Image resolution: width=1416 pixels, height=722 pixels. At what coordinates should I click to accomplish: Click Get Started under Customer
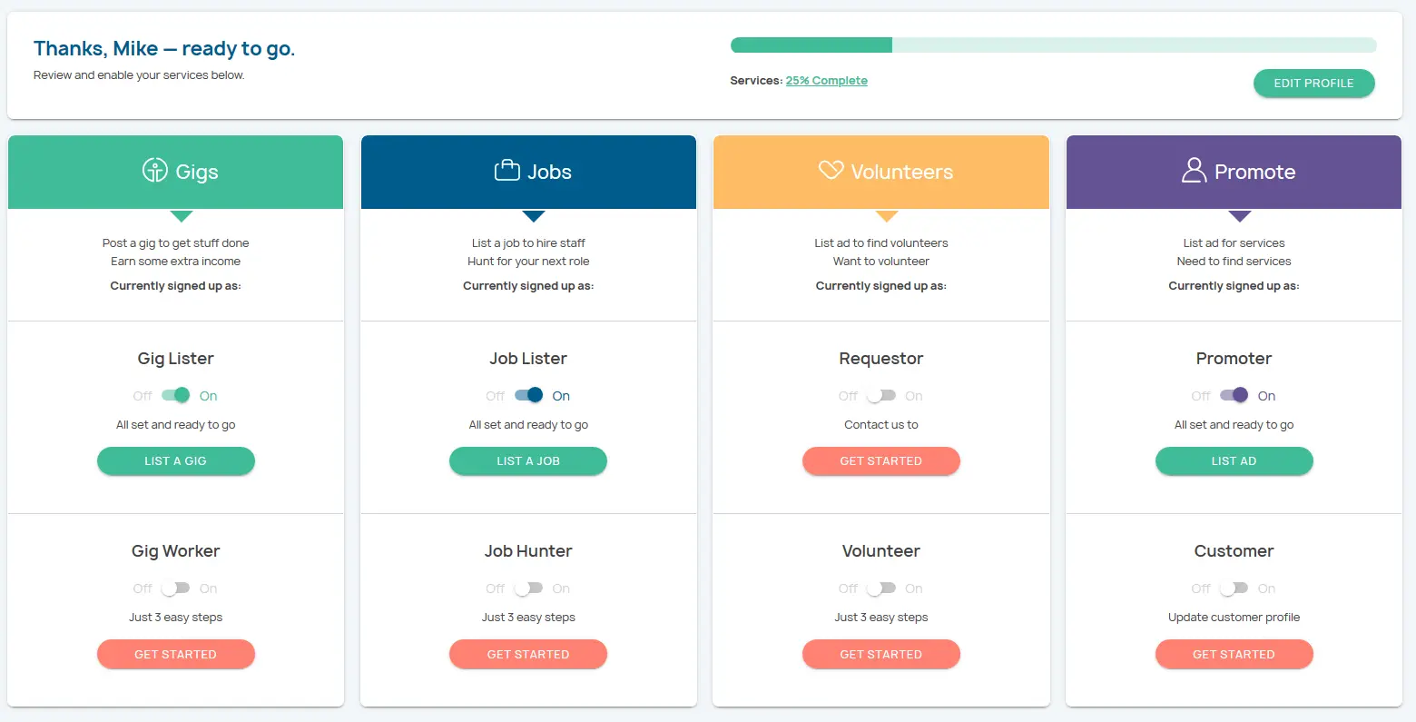point(1234,654)
